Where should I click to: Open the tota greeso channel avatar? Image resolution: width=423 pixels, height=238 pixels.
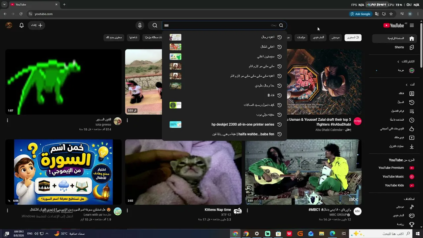point(118,121)
